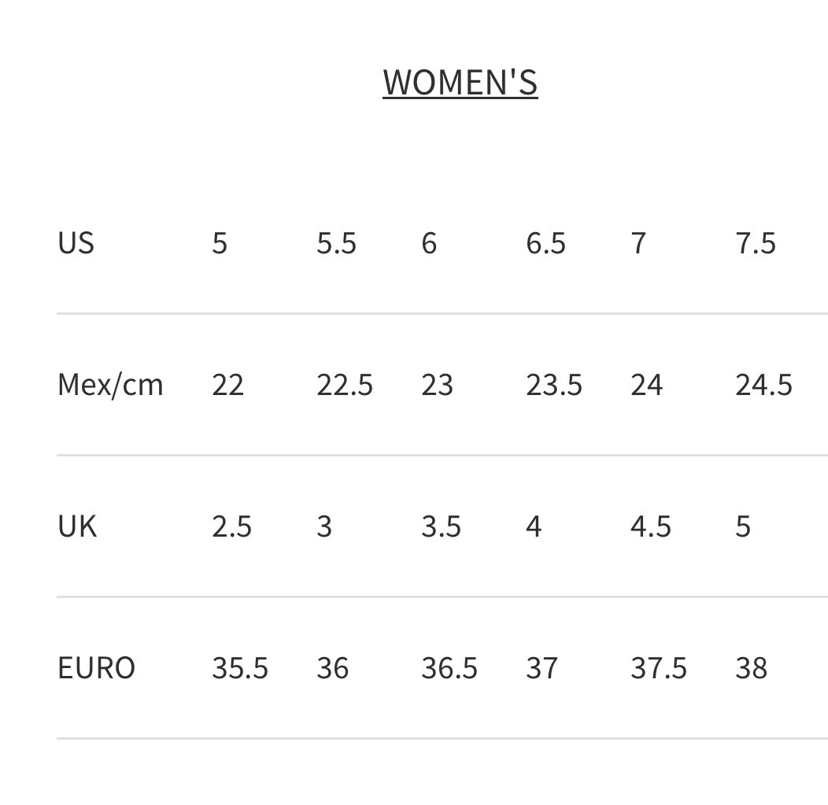This screenshot has width=828, height=805.
Task: Select the US row label
Action: (76, 243)
